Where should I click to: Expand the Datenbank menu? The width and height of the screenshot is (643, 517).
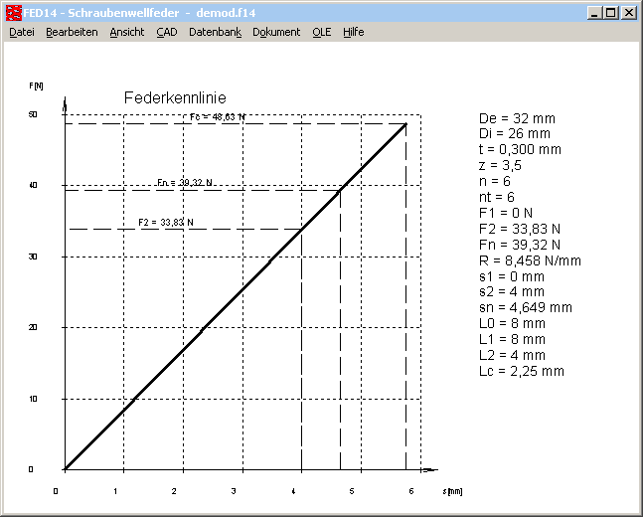tap(215, 32)
